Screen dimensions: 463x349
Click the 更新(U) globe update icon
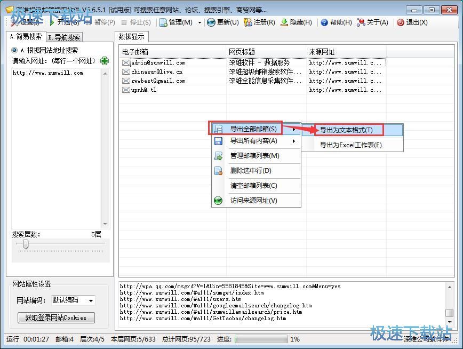[x=211, y=22]
